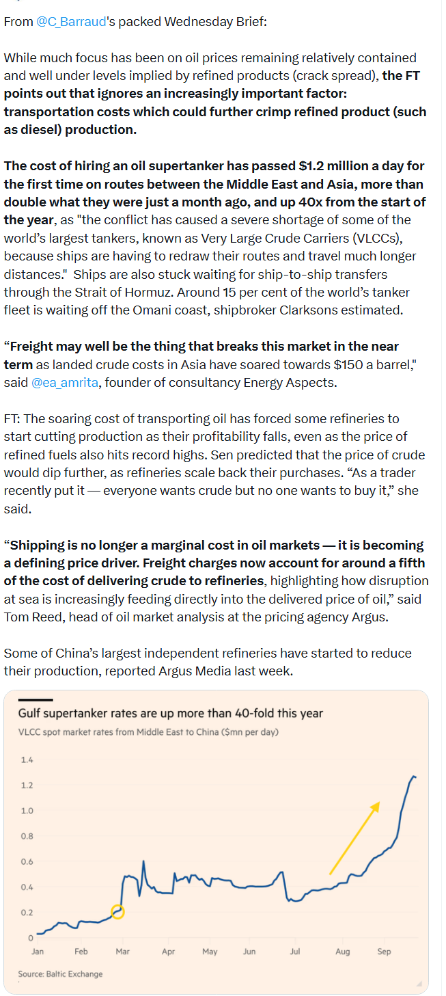
Task: Click the Jan label on chart axis
Action: point(38,951)
